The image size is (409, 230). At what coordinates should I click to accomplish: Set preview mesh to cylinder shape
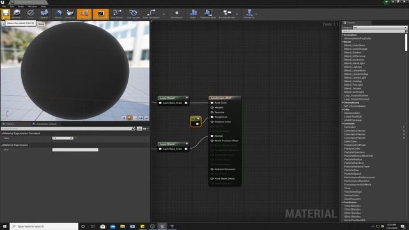[x=124, y=118]
